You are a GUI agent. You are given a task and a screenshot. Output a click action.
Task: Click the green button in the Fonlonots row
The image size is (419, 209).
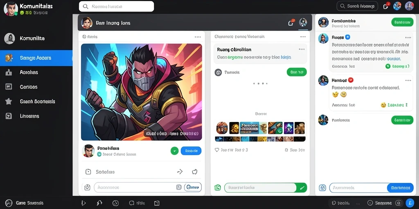coord(402,120)
